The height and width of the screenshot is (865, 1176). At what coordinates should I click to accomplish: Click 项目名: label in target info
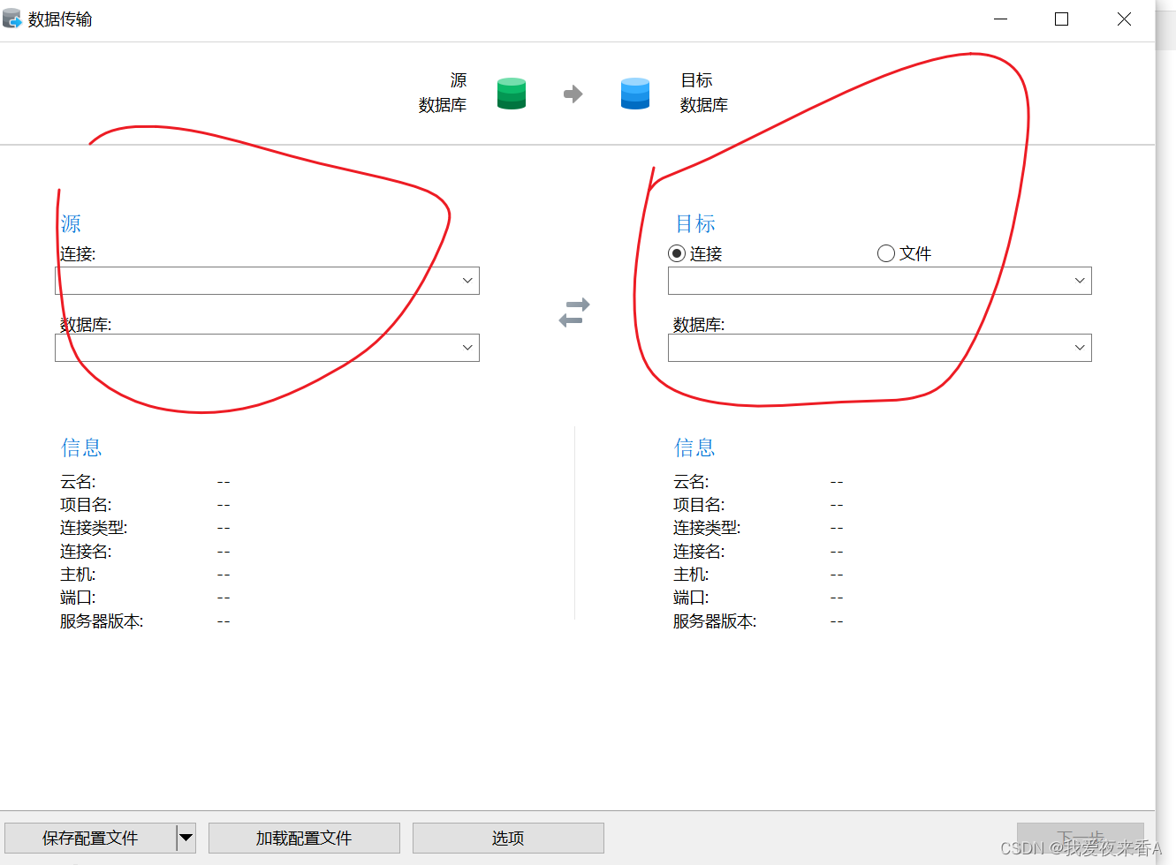click(x=699, y=505)
